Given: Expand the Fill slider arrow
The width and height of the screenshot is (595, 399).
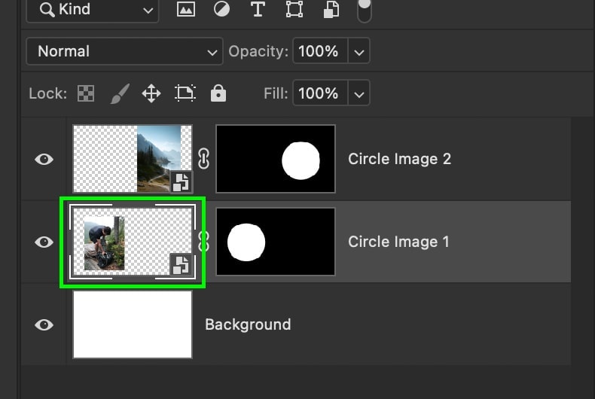Looking at the screenshot, I should (x=359, y=93).
